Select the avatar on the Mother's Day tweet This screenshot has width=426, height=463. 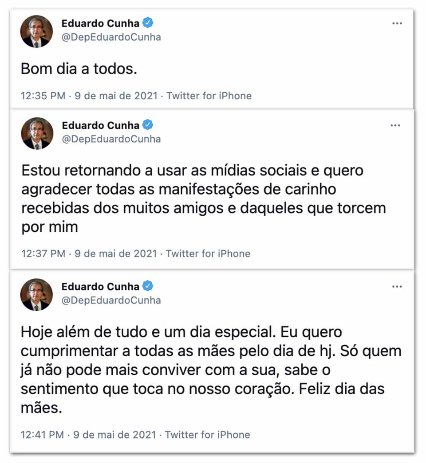(37, 295)
